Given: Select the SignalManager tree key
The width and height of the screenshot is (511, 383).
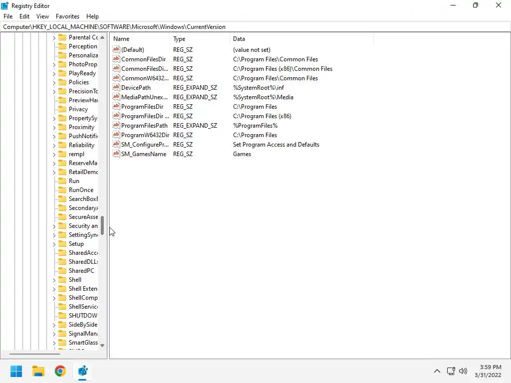Looking at the screenshot, I should pyautogui.click(x=83, y=334).
